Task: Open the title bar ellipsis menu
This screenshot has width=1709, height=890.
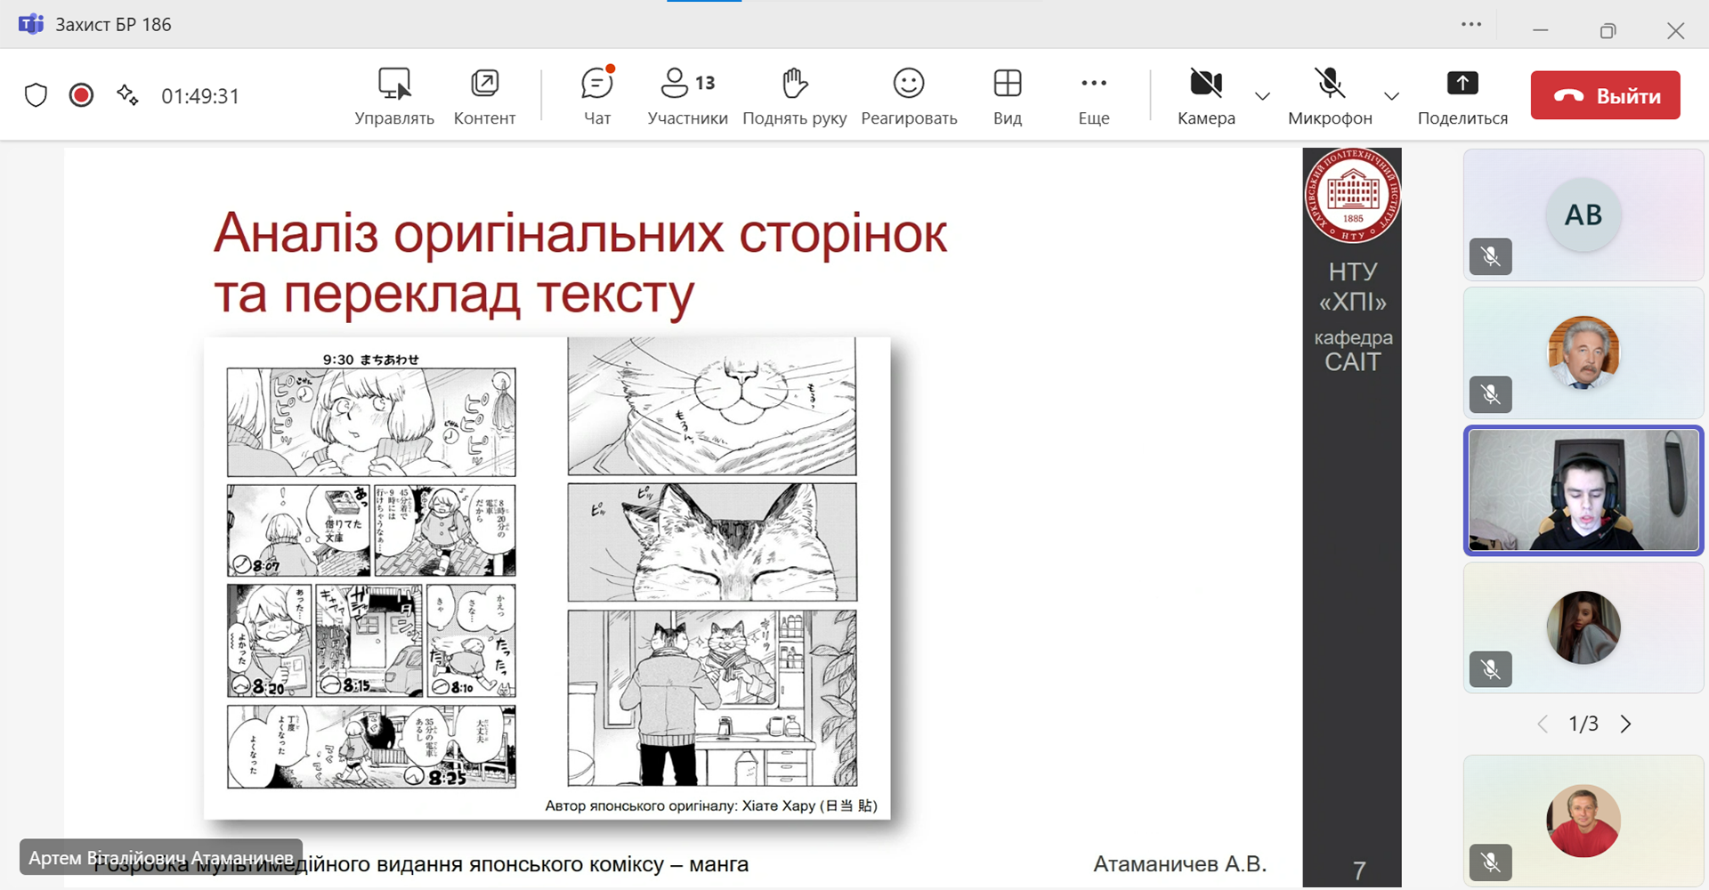Action: point(1471,25)
